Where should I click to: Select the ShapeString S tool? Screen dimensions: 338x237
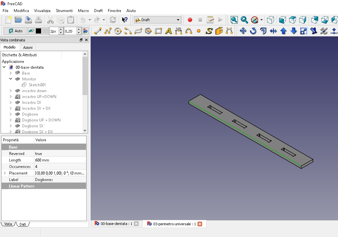click(209, 31)
